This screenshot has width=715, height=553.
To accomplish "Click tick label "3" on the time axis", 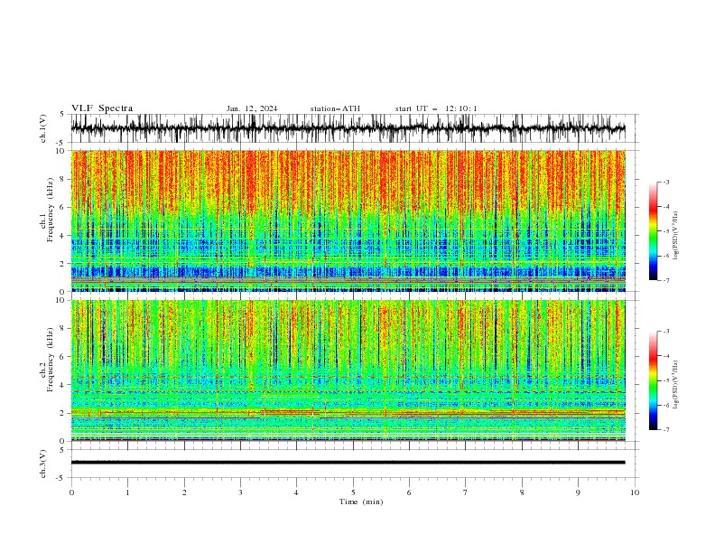I will click(x=240, y=492).
